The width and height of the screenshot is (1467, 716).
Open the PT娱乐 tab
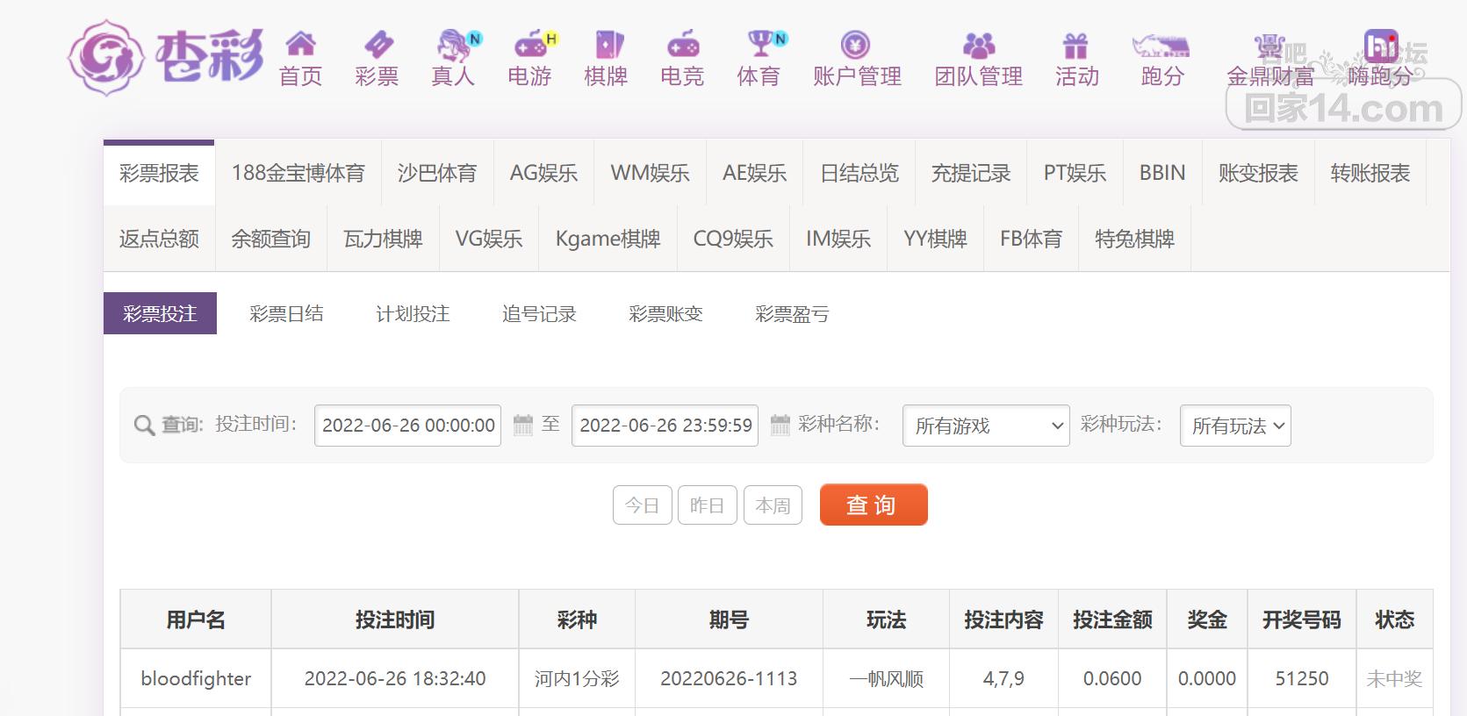(1075, 173)
